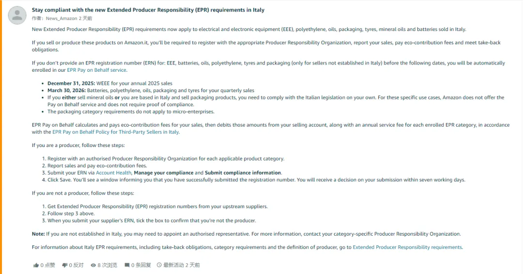Screen dimensions: 523x274
Task: Click the gray user avatar icon
Action: point(17,15)
